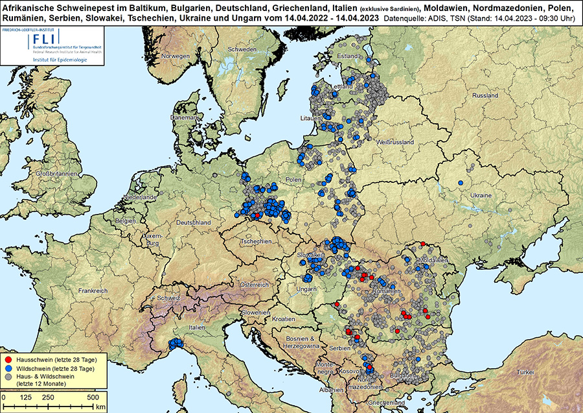Select the isolated blue dot in Ukraine
The height and width of the screenshot is (413, 583).
click(460, 183)
